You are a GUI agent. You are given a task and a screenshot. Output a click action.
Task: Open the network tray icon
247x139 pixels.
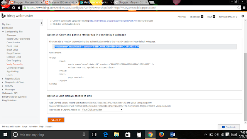(222, 135)
